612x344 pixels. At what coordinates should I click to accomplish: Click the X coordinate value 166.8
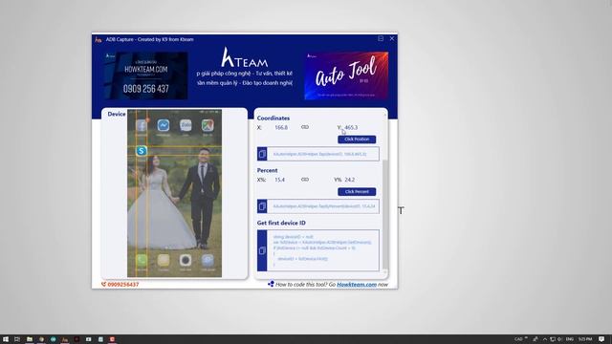click(x=281, y=127)
